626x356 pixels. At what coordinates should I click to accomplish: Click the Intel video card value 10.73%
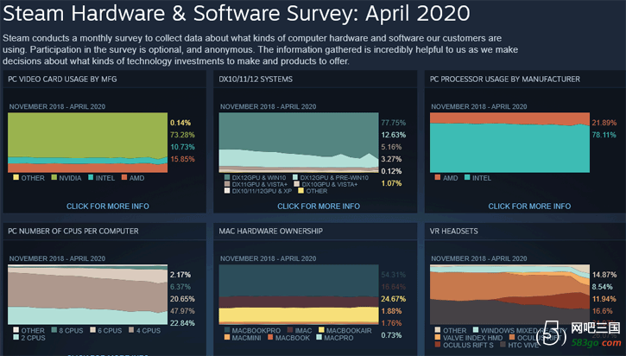182,147
